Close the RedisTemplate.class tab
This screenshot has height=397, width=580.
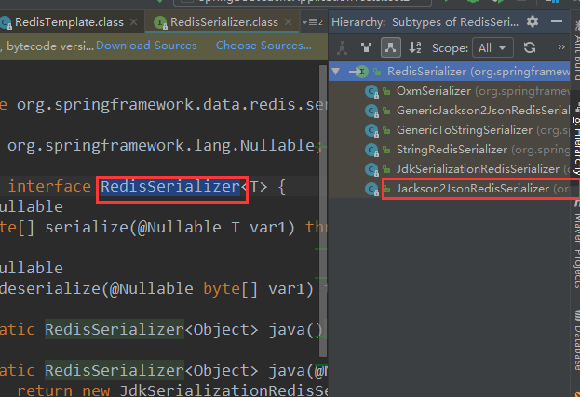[x=134, y=22]
